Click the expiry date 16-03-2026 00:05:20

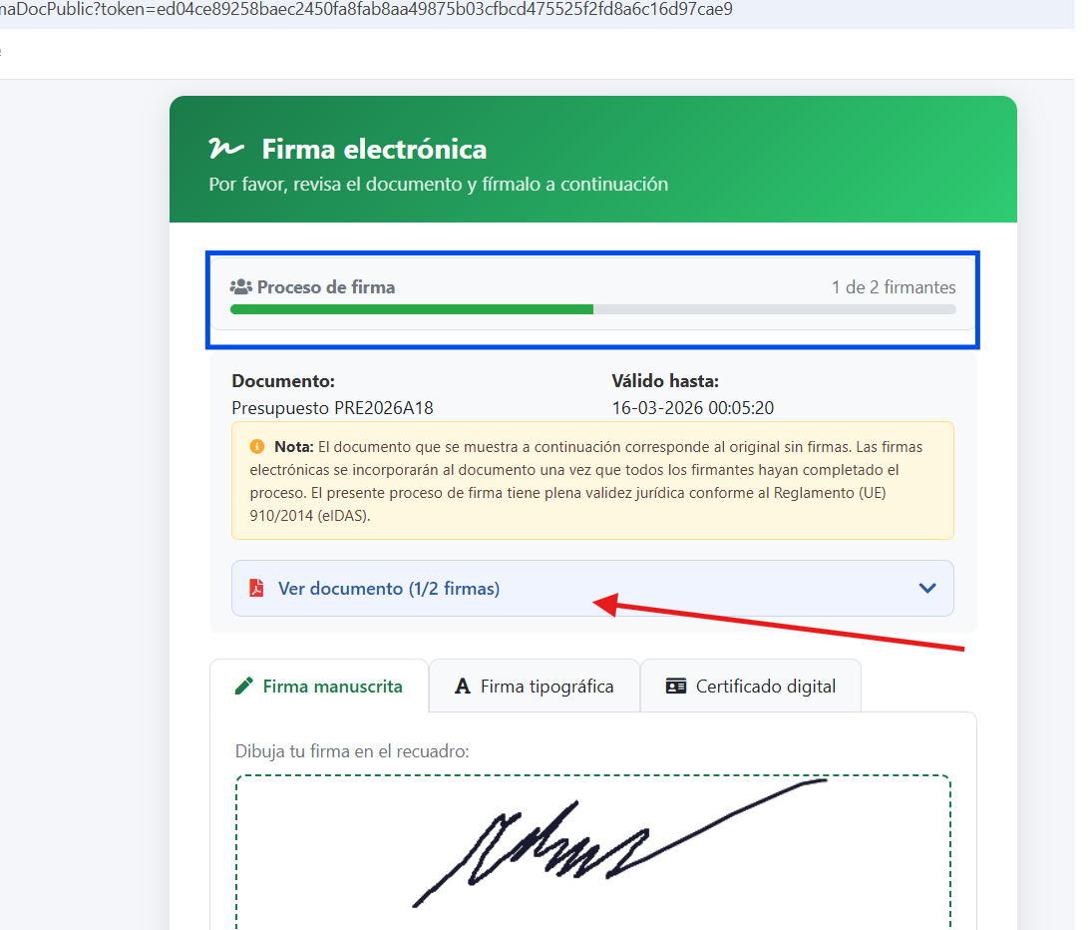692,408
